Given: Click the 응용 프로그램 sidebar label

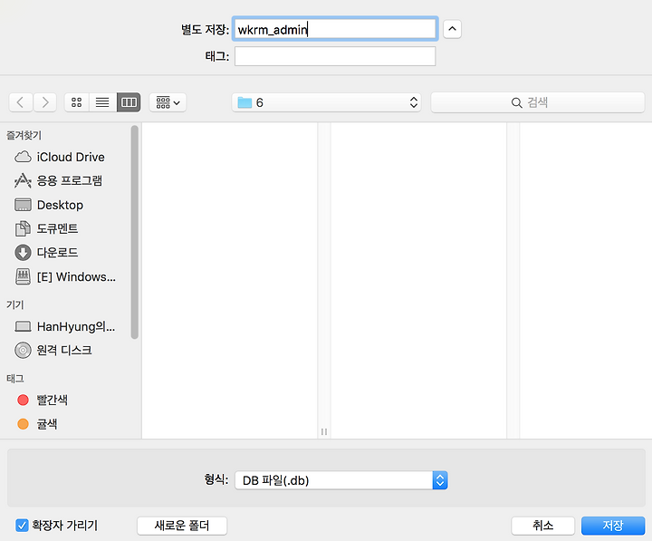Looking at the screenshot, I should 70,180.
